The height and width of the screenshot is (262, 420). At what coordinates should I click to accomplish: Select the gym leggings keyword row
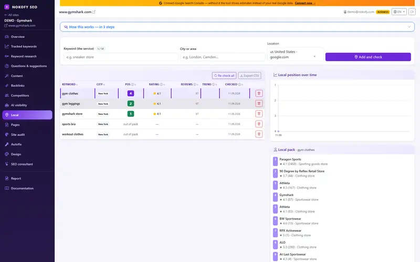(x=162, y=103)
